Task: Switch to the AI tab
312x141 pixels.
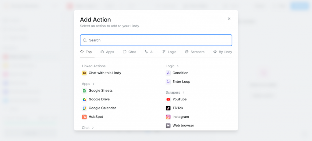Action: [x=149, y=52]
